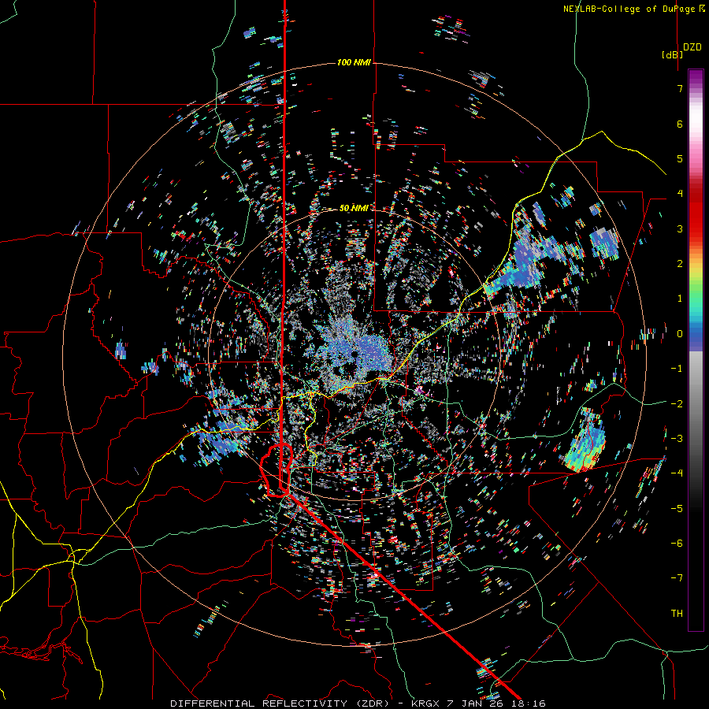Click the positive 6 scale tick label
Screen dimensions: 709x709
680,124
